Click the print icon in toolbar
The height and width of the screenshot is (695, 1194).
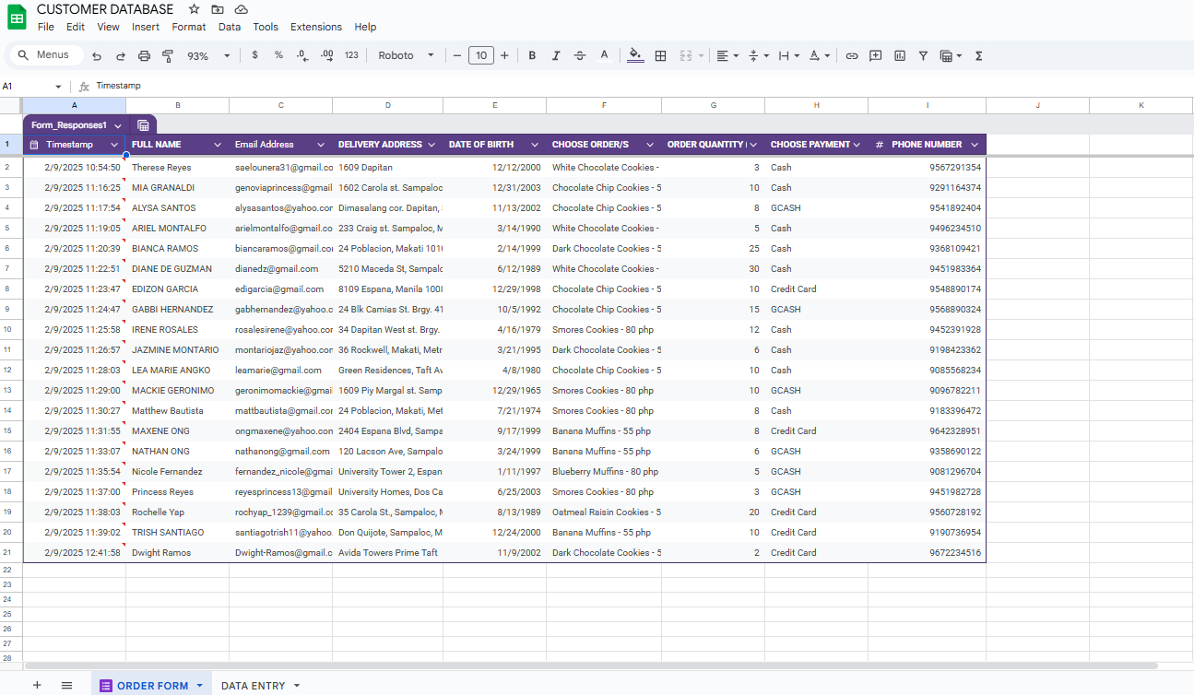(x=144, y=56)
